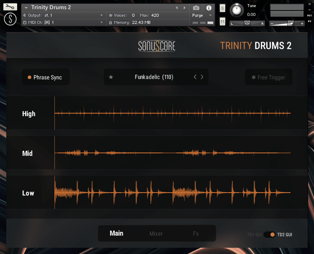
Task: Click the Low waveform lane
Action: 172,193
